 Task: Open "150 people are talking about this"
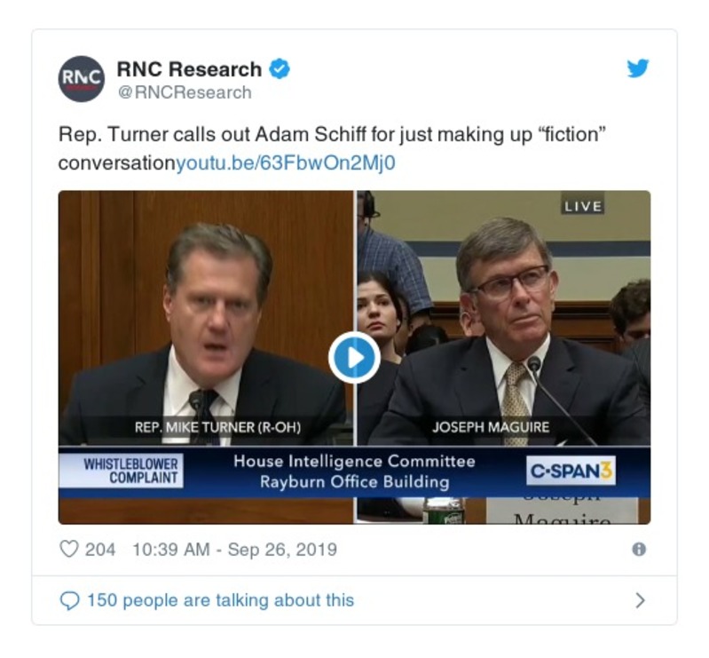pos(220,601)
